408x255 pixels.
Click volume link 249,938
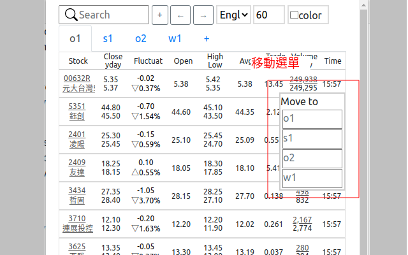coord(303,79)
